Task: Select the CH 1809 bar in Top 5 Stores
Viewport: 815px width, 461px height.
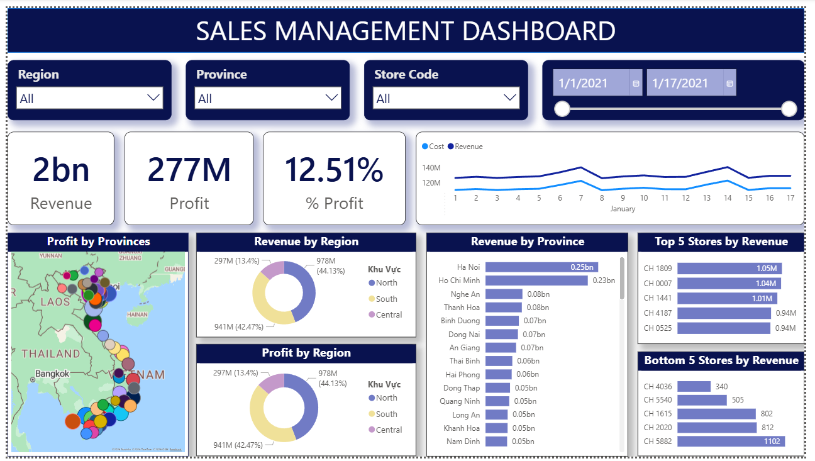Action: point(728,268)
